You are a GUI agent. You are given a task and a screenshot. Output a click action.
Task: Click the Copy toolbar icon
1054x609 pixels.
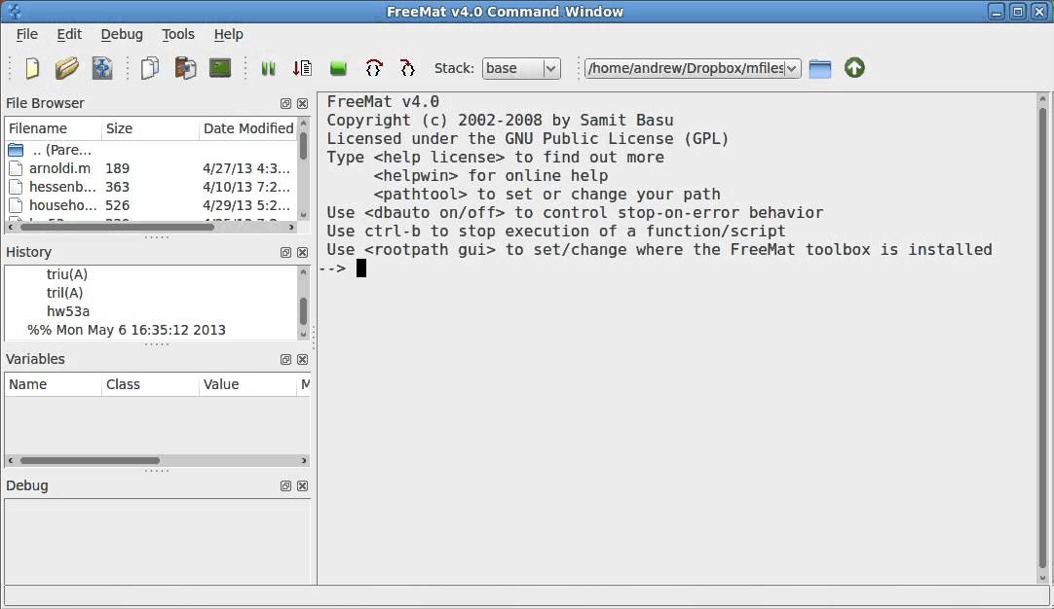[x=150, y=68]
